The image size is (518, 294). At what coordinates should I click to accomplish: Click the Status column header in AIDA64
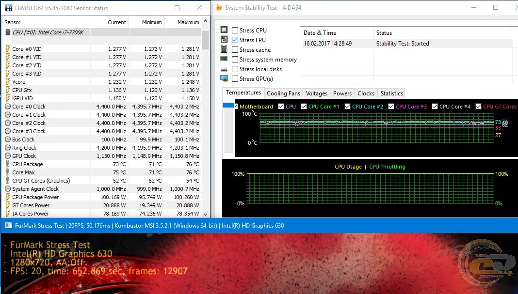click(443, 32)
